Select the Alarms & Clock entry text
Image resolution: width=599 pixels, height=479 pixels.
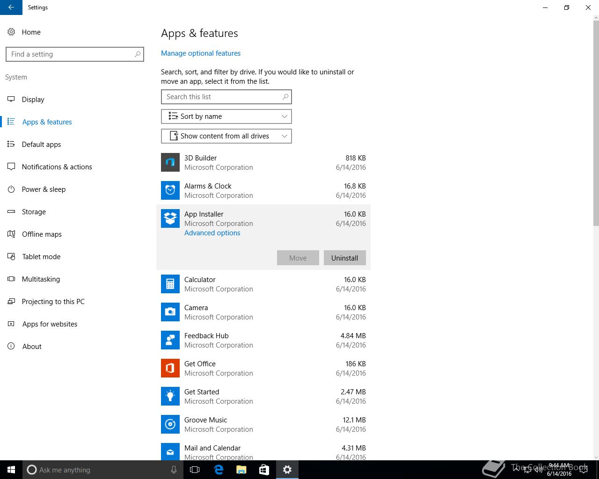tap(208, 186)
